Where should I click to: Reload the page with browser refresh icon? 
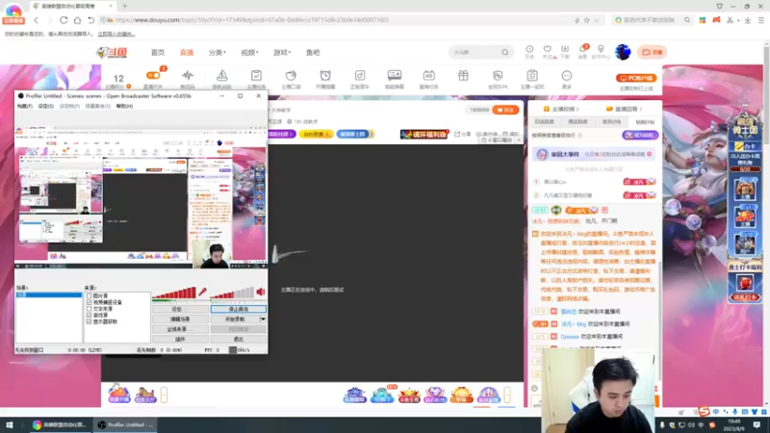(x=64, y=20)
